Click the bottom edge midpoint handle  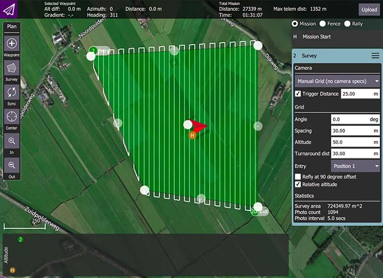[201, 198]
